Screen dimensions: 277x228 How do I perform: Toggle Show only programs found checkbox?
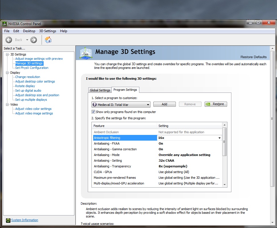click(x=93, y=112)
